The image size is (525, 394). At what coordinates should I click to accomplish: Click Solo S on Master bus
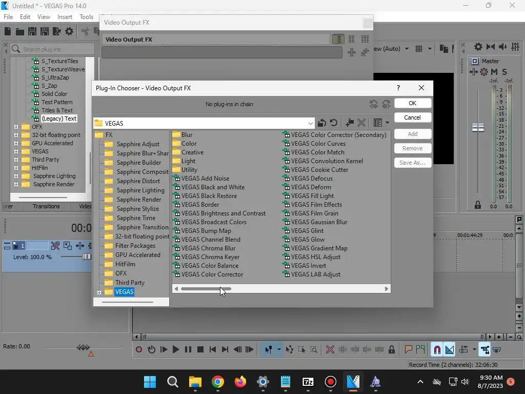[504, 72]
